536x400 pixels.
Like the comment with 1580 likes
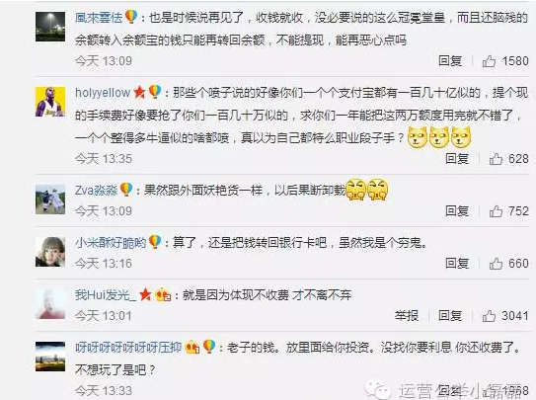point(489,61)
